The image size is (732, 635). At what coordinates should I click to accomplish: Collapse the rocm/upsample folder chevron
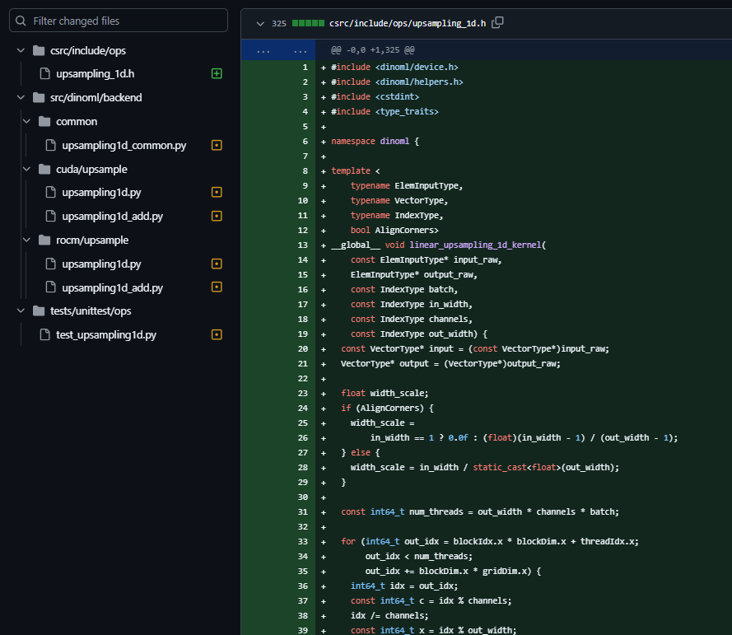(26, 240)
